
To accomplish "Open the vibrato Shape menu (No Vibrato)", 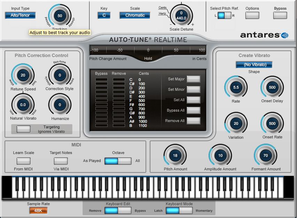I will point(254,65).
